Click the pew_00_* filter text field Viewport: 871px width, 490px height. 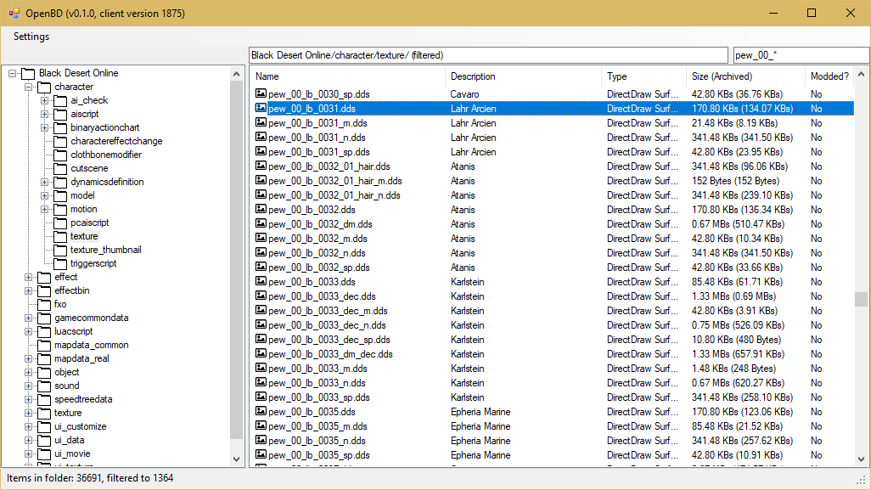point(800,55)
